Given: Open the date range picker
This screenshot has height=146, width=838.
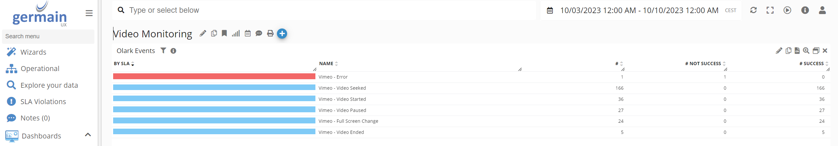Looking at the screenshot, I should coord(550,10).
